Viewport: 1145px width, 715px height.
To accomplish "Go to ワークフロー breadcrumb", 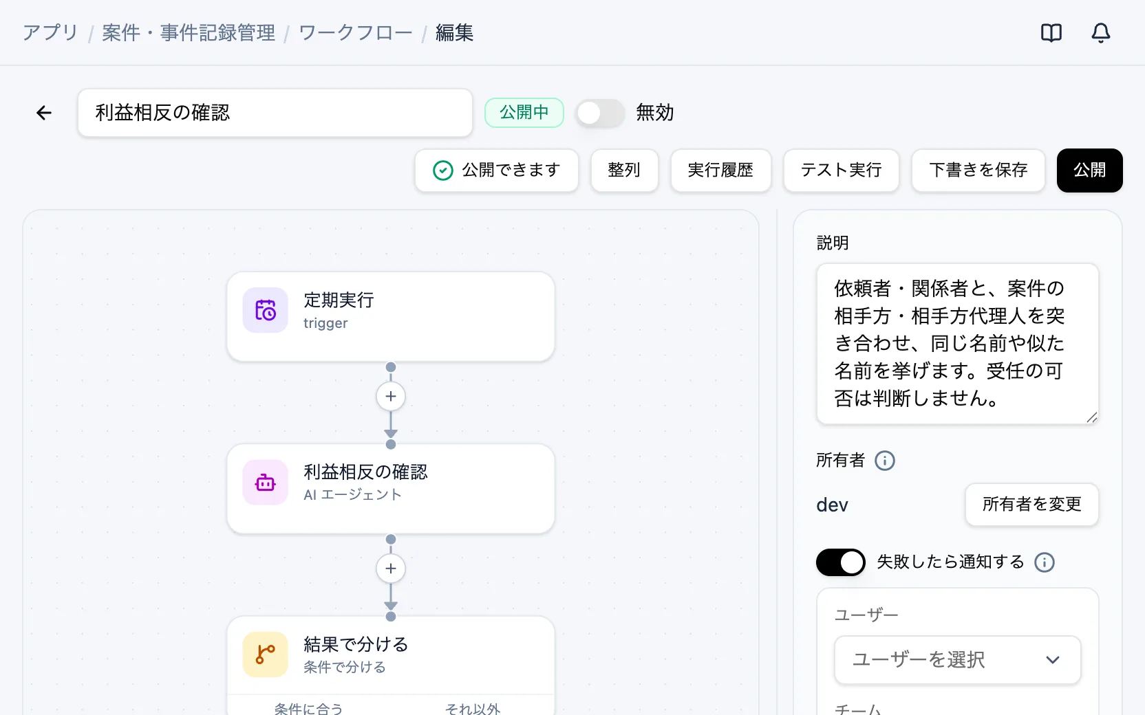I will (x=356, y=33).
